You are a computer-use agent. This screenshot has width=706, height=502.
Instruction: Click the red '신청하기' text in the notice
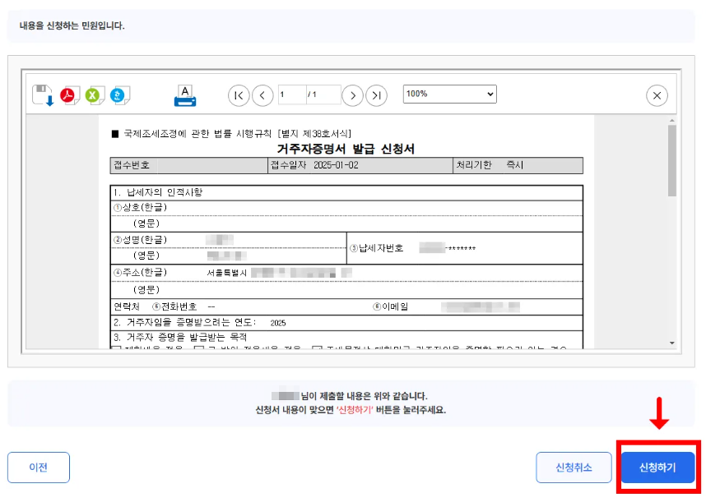355,410
